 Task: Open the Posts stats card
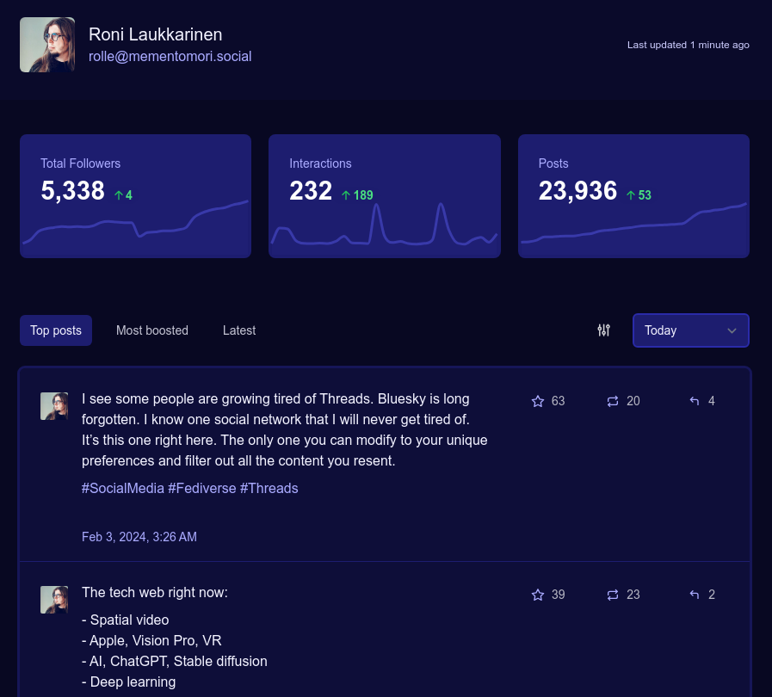[x=633, y=196]
